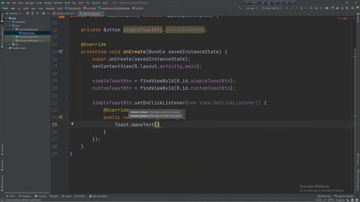Click the Select Opened File target icon
The width and height of the screenshot is (360, 202).
pyautogui.click(x=28, y=13)
